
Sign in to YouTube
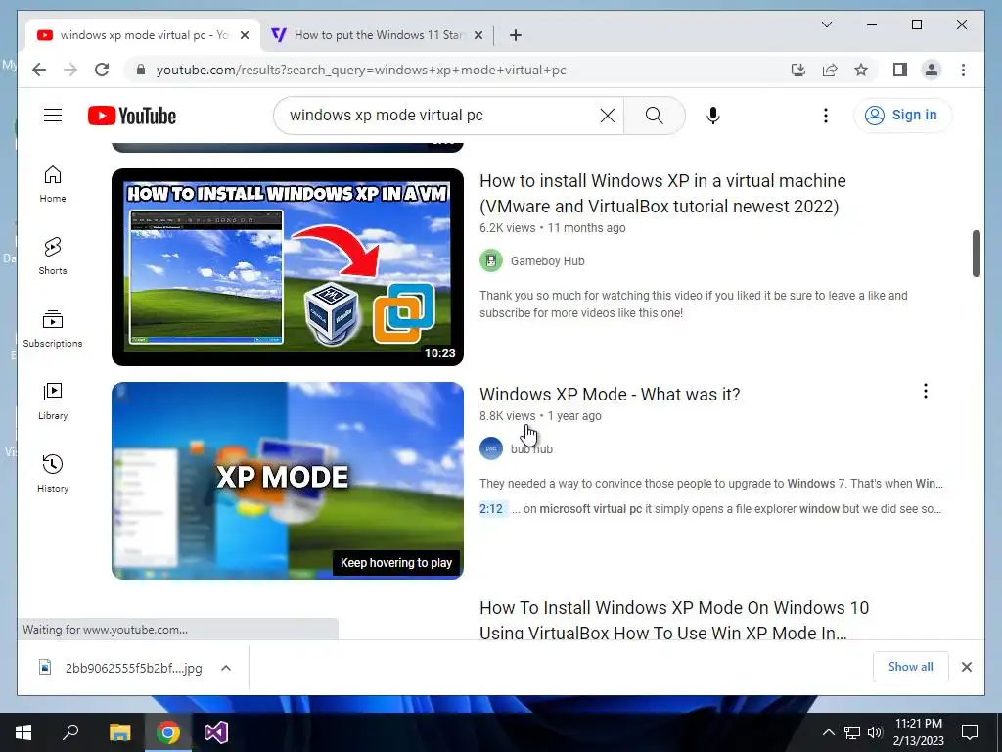[x=902, y=116]
